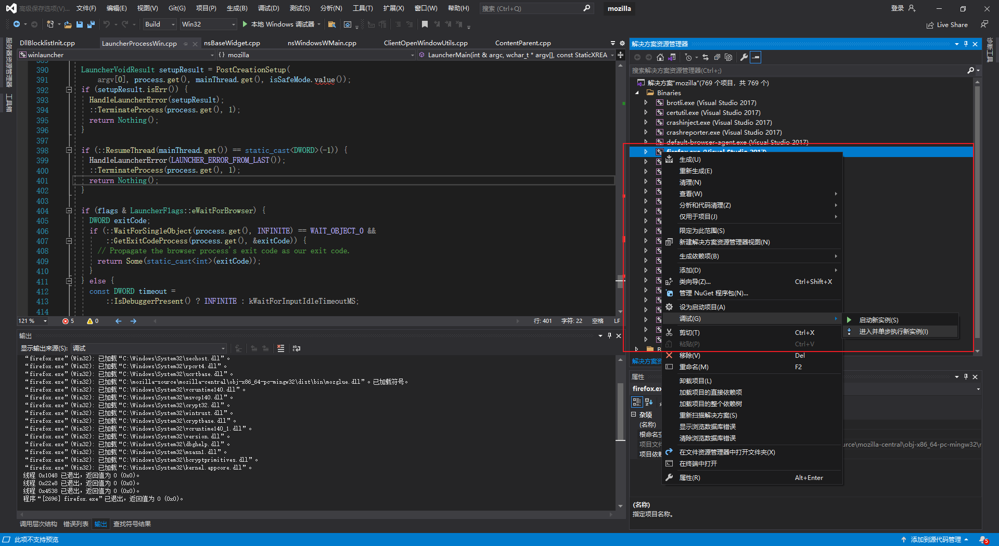Click 登录 sign-in link
Viewport: 999px width, 546px height.
897,8
